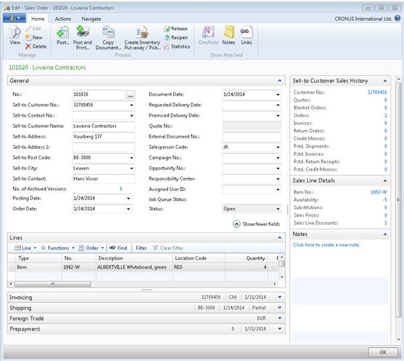
Task: Click the ellipsis button beside No. field
Action: [131, 94]
